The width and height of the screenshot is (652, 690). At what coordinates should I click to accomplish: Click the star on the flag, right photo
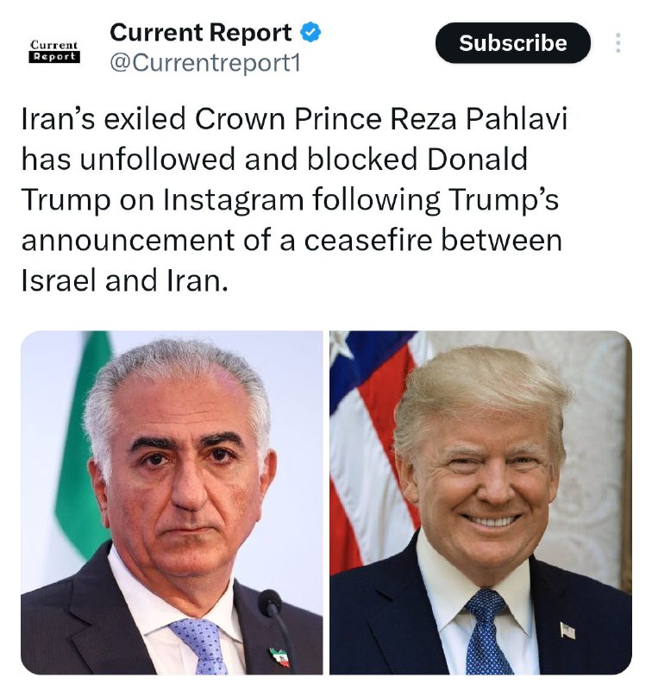[x=340, y=343]
